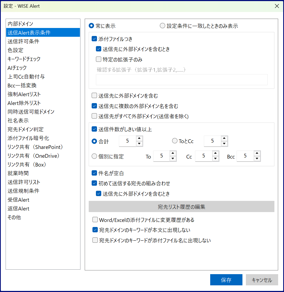Open キーワードチェック settings
284x292 pixels.
click(x=43, y=59)
